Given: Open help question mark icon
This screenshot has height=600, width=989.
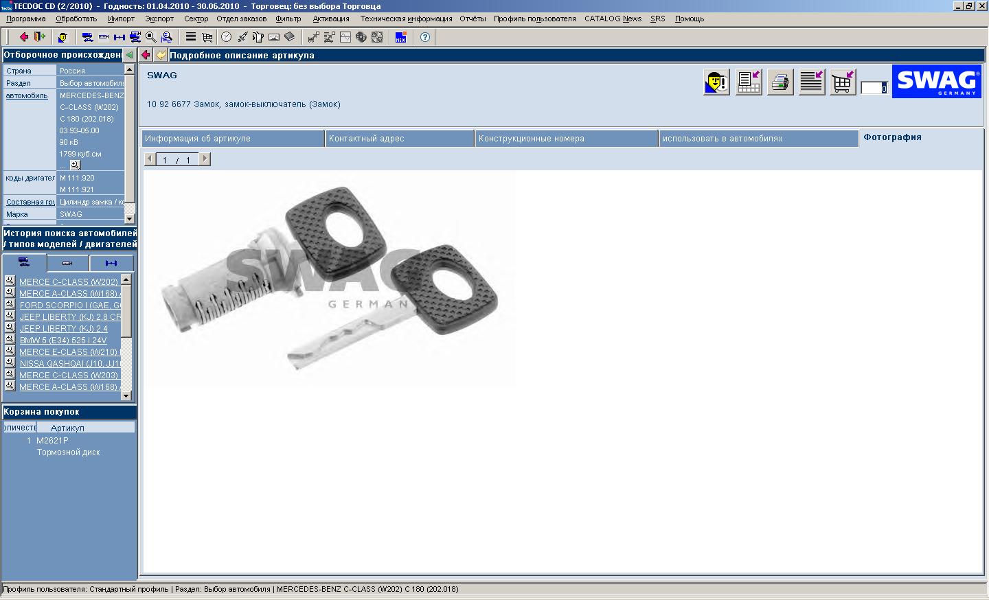Looking at the screenshot, I should 425,37.
